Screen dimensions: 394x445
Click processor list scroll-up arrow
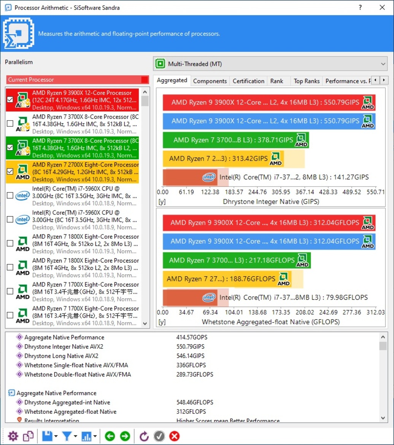coord(145,92)
